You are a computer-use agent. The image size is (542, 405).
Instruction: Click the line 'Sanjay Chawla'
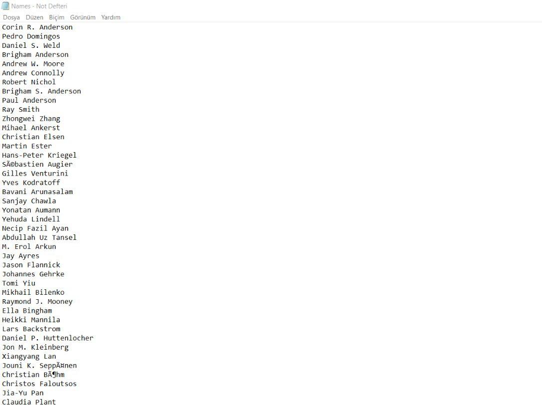[x=29, y=201]
